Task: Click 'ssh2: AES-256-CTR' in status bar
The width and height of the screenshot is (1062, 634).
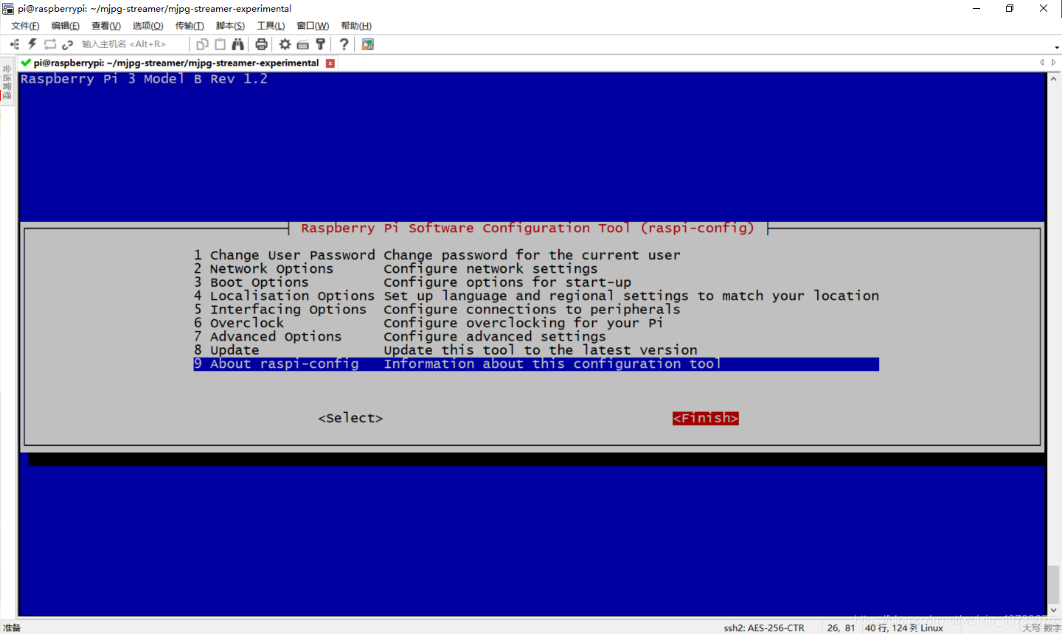Action: click(x=764, y=628)
